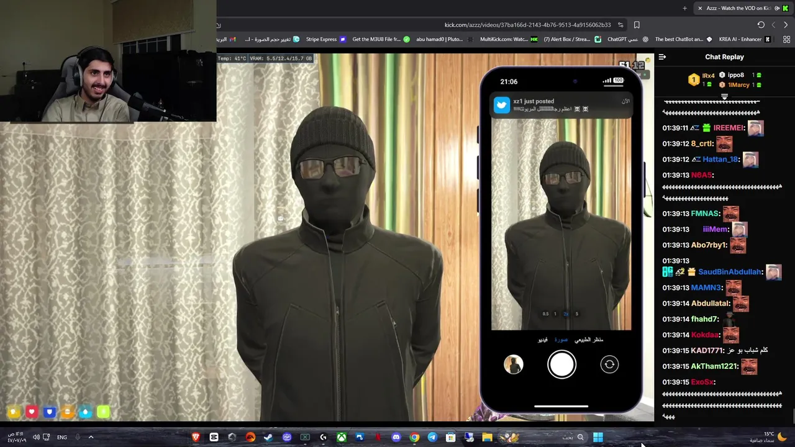Click username KAD1771 in chat

click(707, 351)
